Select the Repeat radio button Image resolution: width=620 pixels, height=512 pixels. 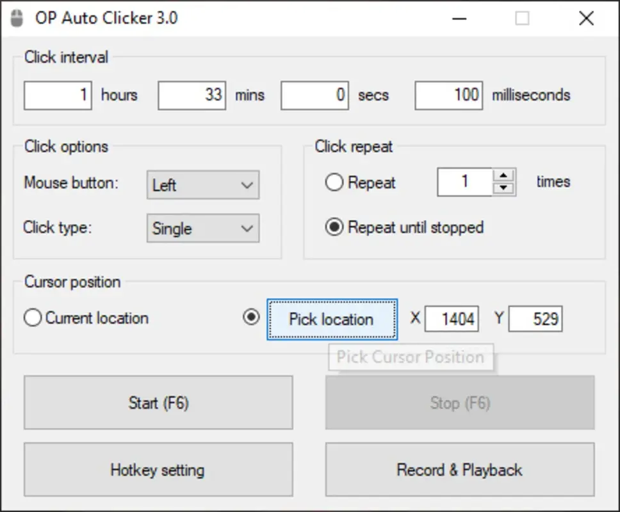tap(334, 182)
